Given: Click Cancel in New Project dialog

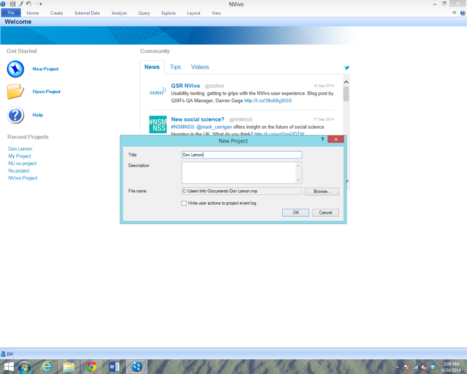Looking at the screenshot, I should [325, 213].
